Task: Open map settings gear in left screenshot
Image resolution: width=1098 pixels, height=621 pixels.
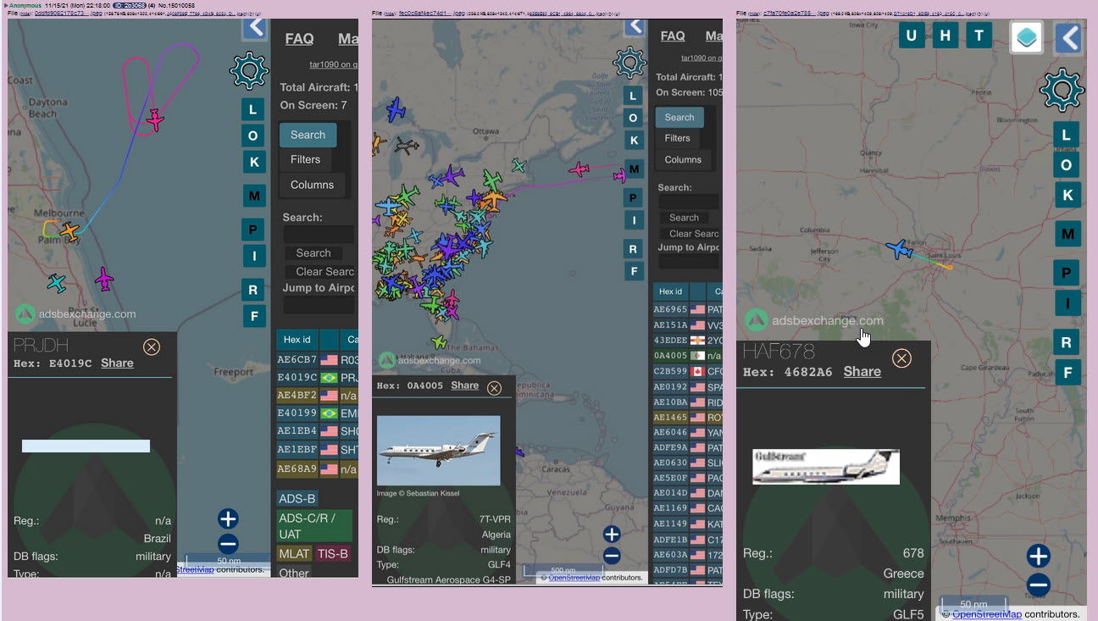Action: click(249, 70)
